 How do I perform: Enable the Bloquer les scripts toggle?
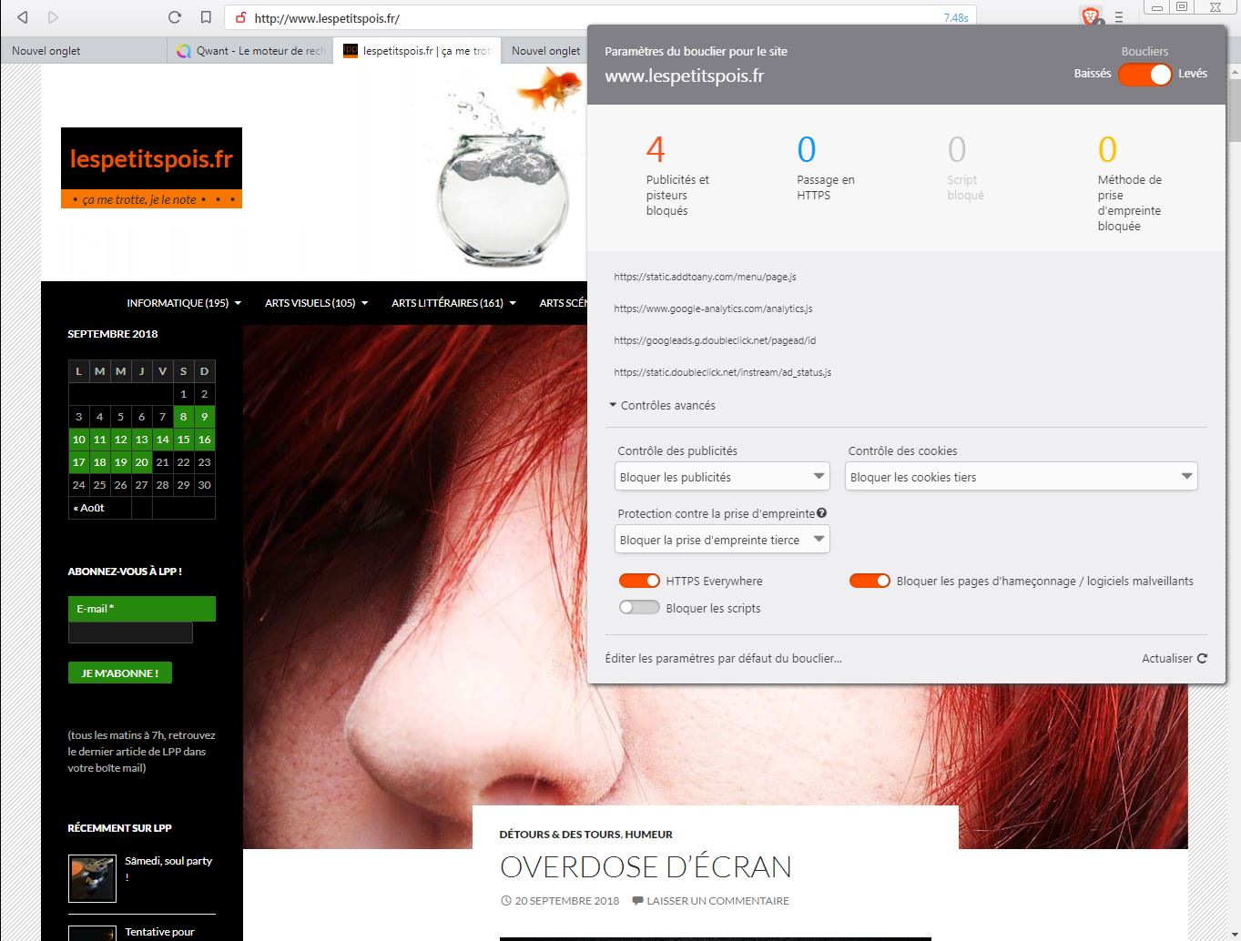click(639, 608)
